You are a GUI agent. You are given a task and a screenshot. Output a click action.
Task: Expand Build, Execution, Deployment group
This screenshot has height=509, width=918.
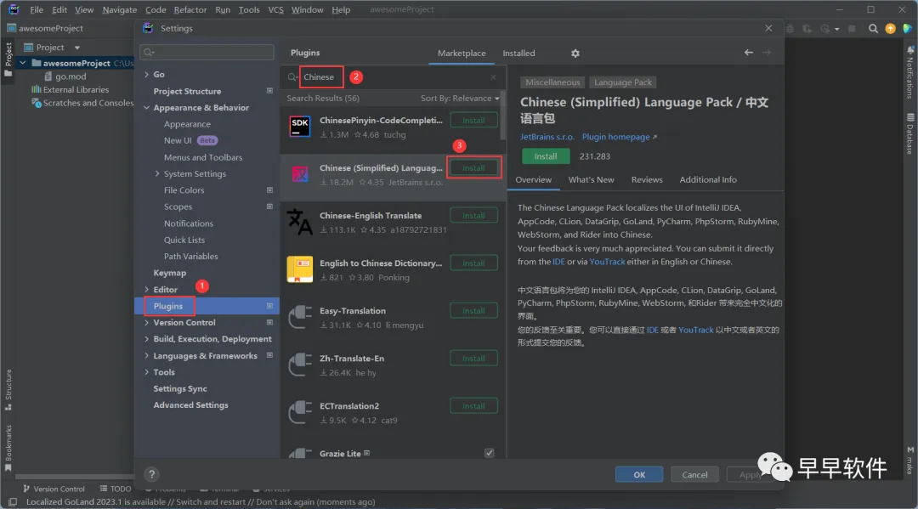[x=146, y=339]
